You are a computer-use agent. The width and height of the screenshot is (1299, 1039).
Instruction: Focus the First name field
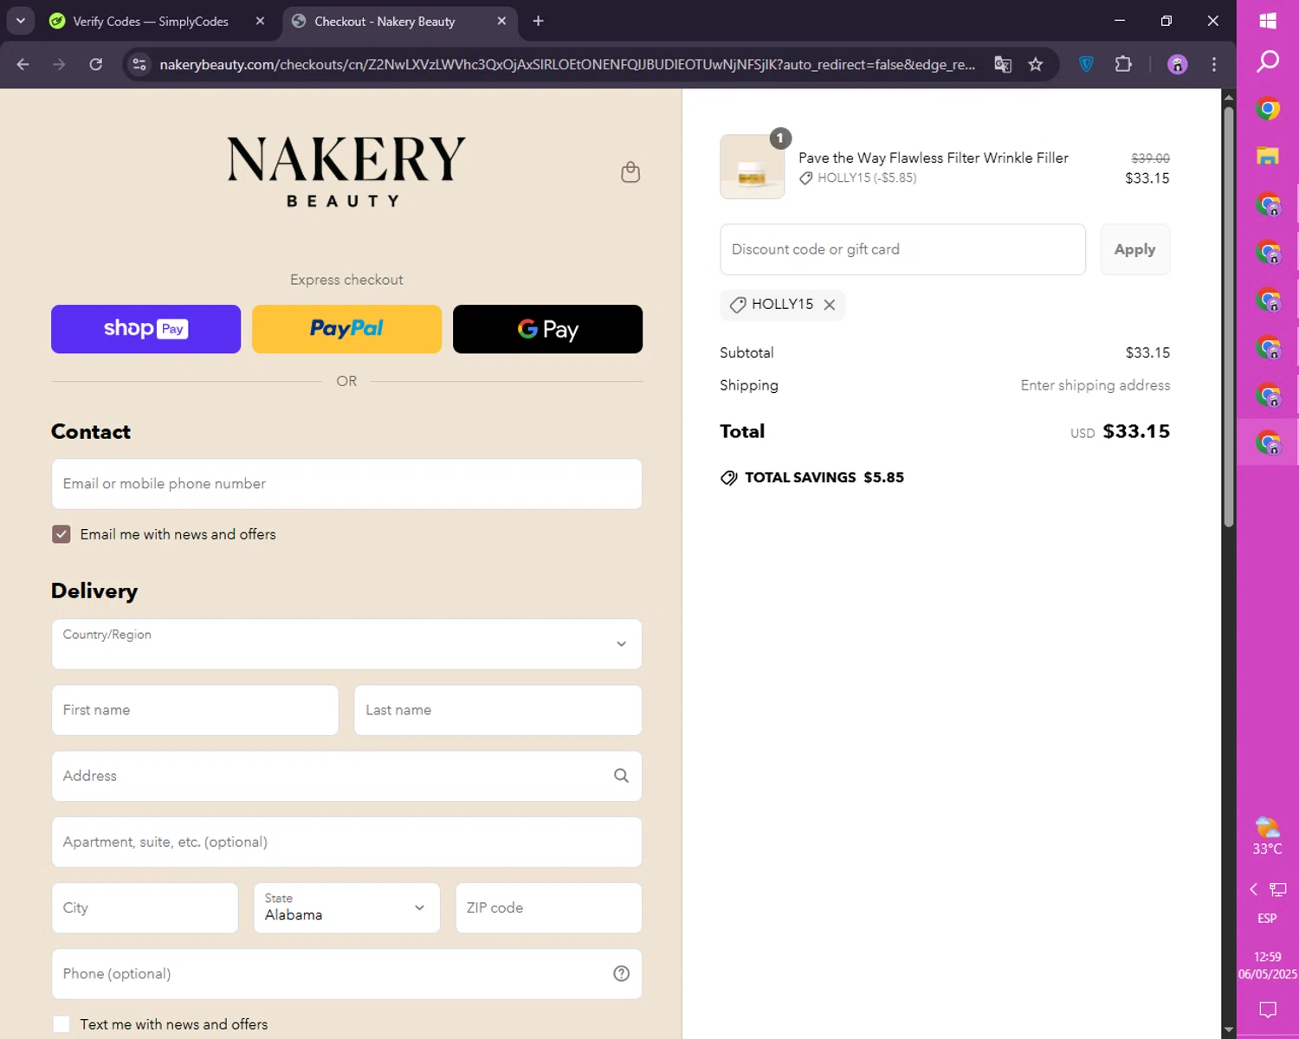coord(195,710)
